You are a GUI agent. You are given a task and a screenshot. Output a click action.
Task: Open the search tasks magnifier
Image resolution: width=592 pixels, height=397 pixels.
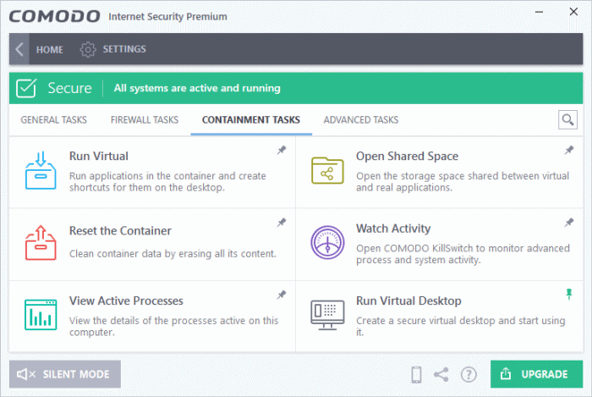coord(567,119)
